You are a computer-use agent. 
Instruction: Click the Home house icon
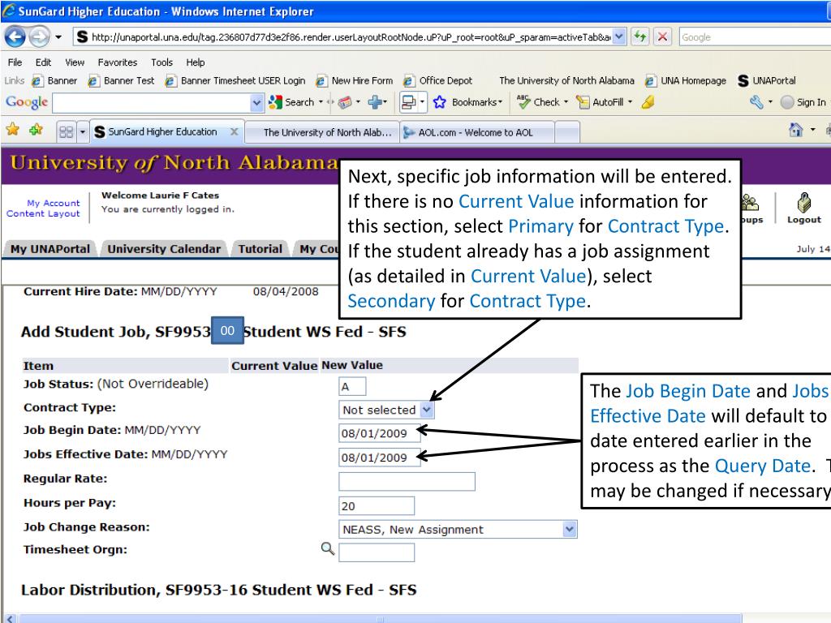tap(795, 130)
